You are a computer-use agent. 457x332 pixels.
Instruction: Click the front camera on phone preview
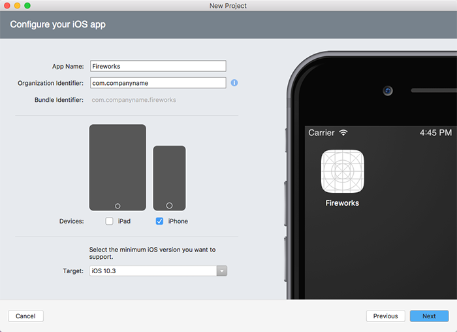(387, 91)
